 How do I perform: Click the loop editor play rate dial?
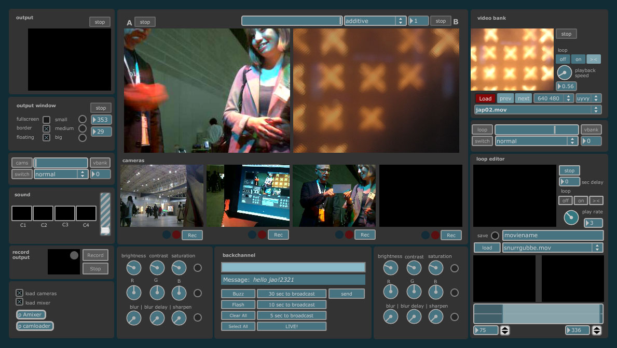[571, 218]
